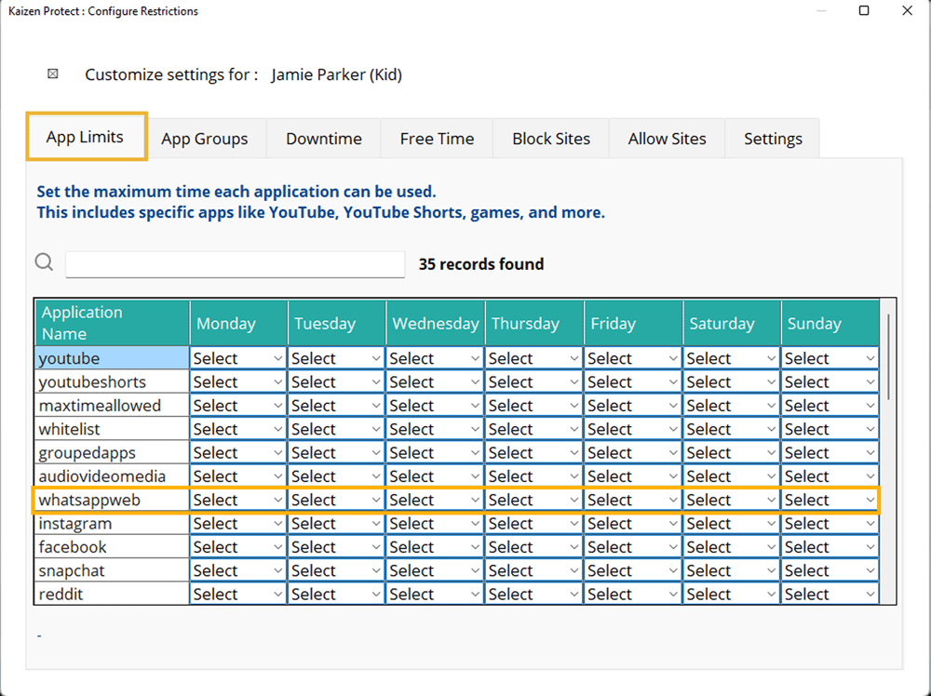Select the Allow Sites tab
931x696 pixels.
(667, 139)
